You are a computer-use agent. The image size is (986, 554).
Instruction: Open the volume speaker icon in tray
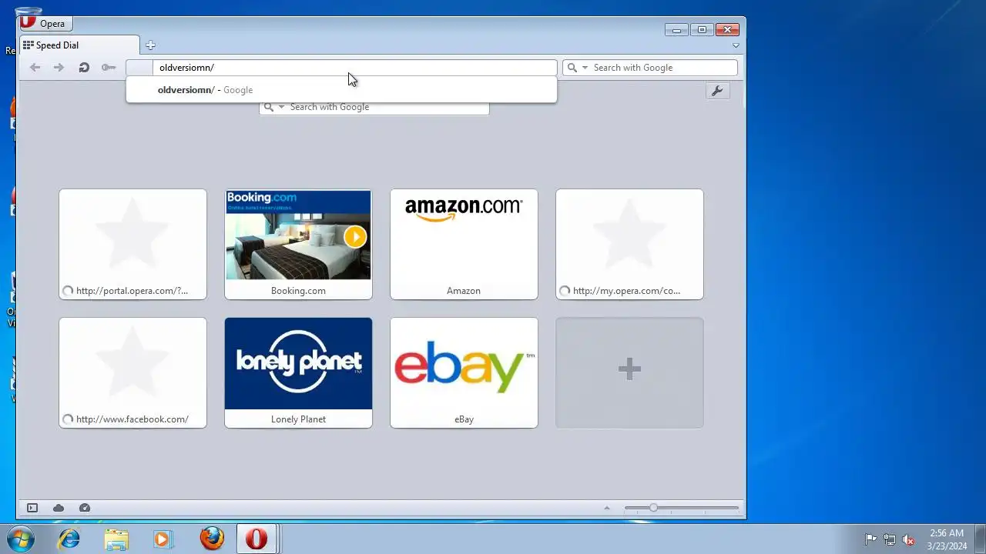909,539
